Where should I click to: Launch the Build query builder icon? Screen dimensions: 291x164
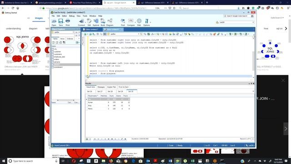pyautogui.click(x=103, y=22)
